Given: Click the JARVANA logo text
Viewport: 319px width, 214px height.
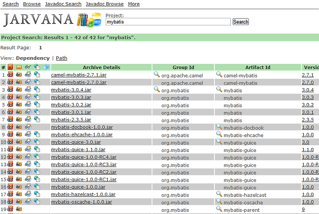Looking at the screenshot, I should tap(38, 20).
